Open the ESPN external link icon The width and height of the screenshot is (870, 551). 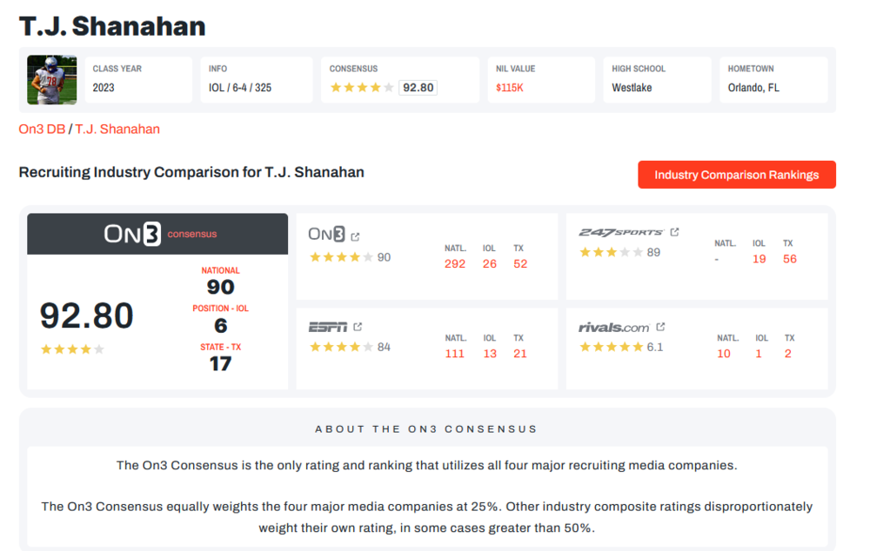click(358, 327)
